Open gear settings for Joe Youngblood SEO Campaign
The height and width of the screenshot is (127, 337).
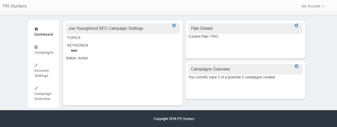pyautogui.click(x=174, y=25)
